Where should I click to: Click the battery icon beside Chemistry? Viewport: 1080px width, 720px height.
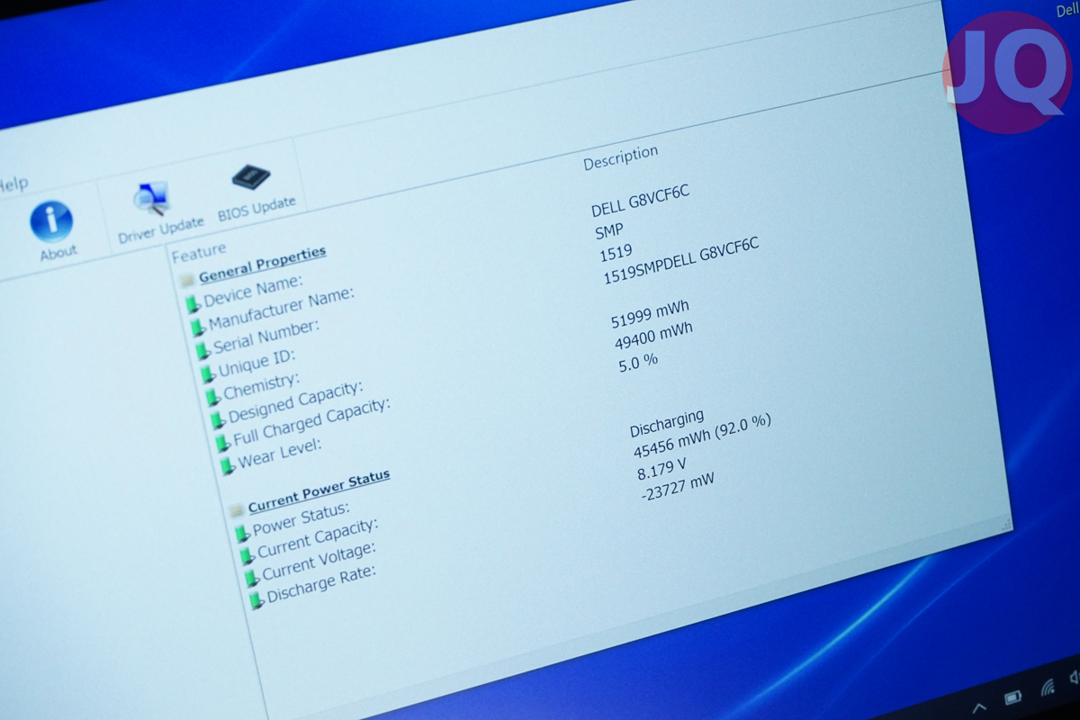click(x=212, y=397)
